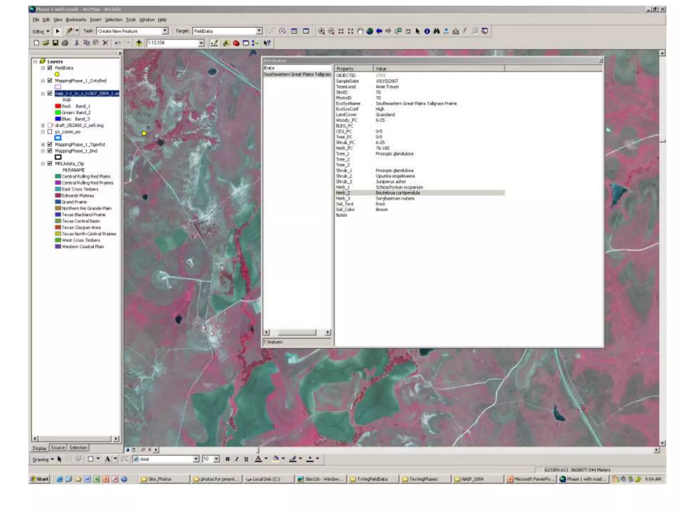Open the Task dropdown list
The width and height of the screenshot is (684, 513).
[165, 31]
